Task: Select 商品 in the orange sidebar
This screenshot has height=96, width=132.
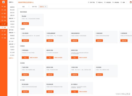Action: tap(4, 17)
